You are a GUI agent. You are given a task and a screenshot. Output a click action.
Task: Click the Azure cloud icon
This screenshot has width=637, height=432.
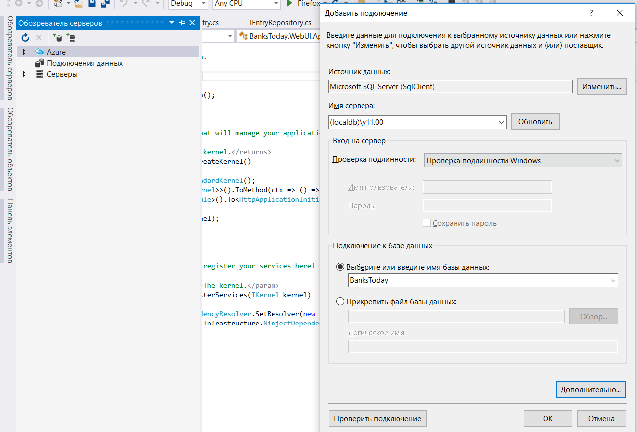point(40,52)
